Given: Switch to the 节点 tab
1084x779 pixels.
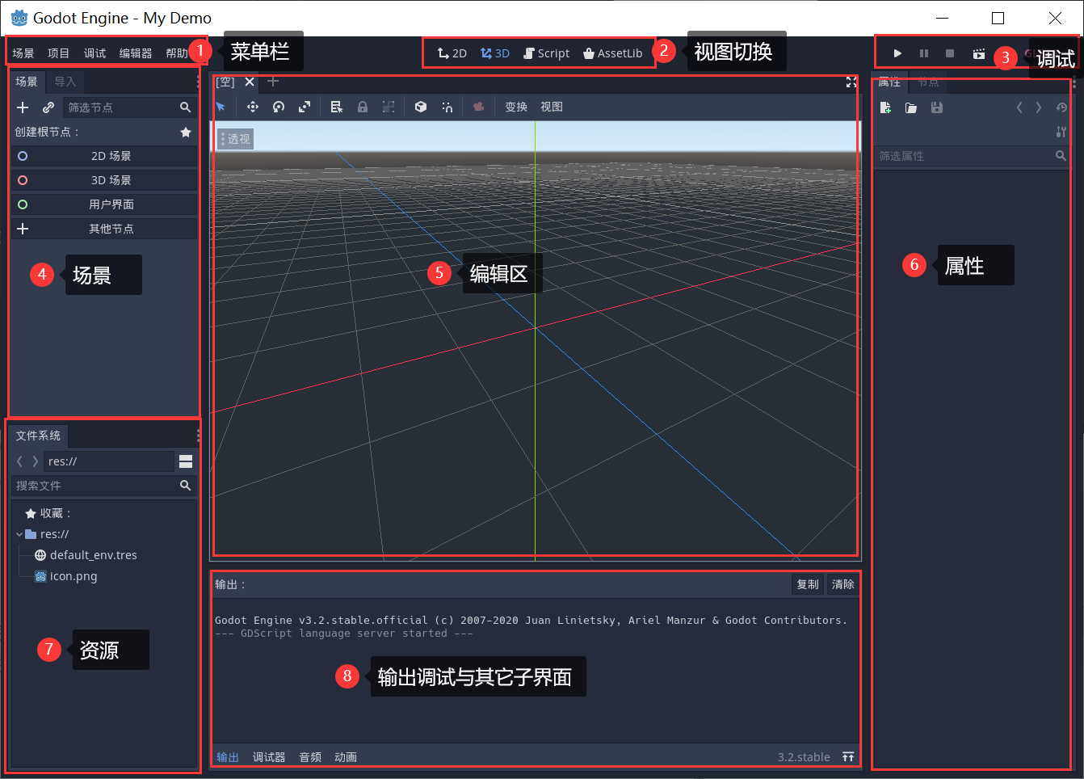Looking at the screenshot, I should click(927, 82).
